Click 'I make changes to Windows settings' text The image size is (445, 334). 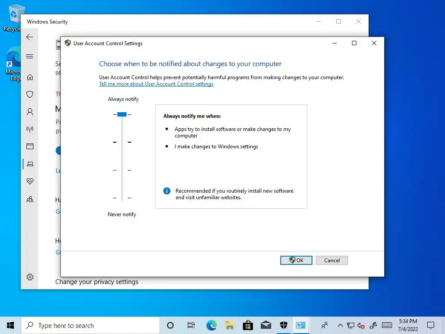(x=216, y=147)
